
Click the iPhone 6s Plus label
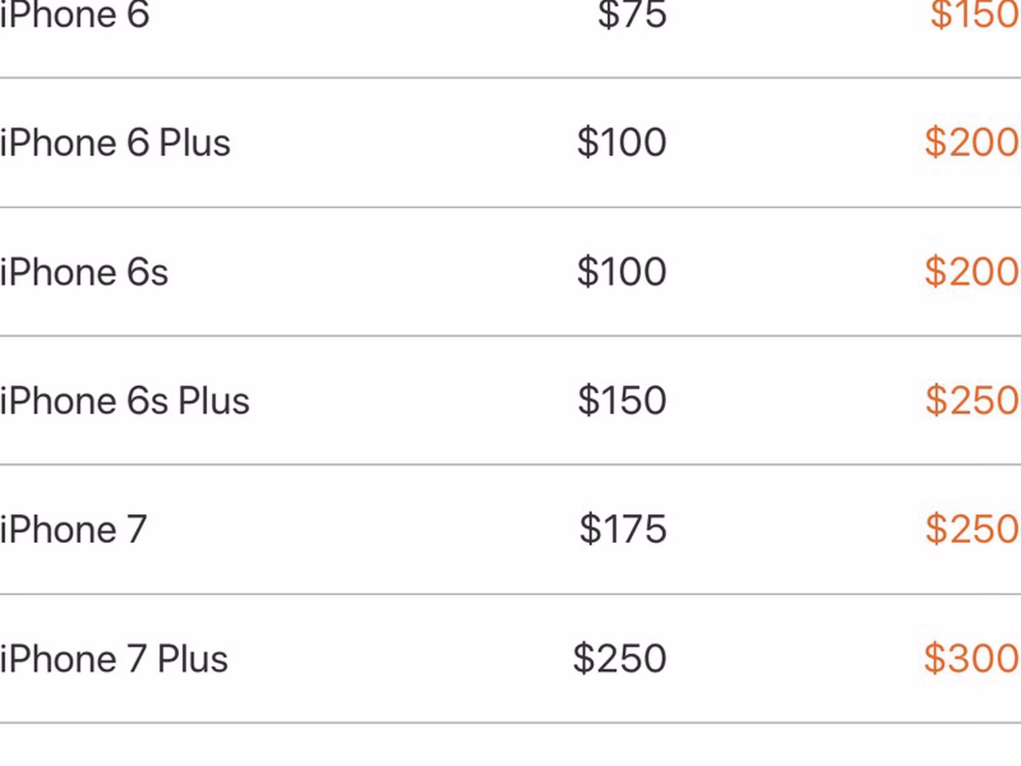[x=124, y=401]
